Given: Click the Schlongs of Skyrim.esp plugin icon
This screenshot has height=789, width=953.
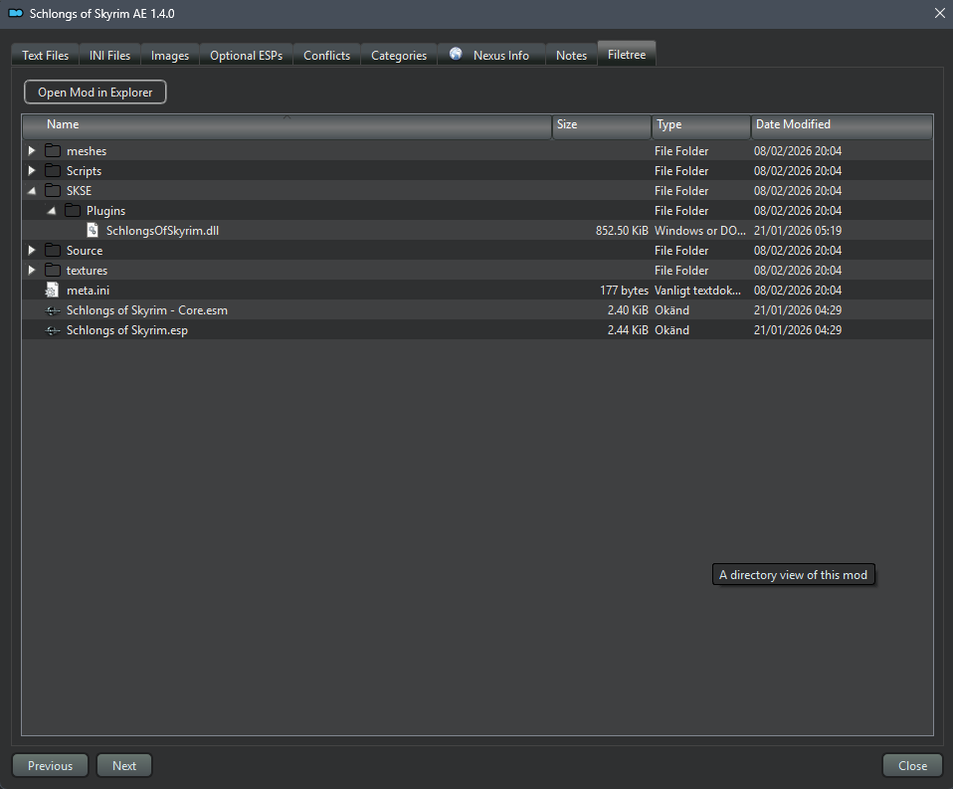Looking at the screenshot, I should [x=53, y=330].
